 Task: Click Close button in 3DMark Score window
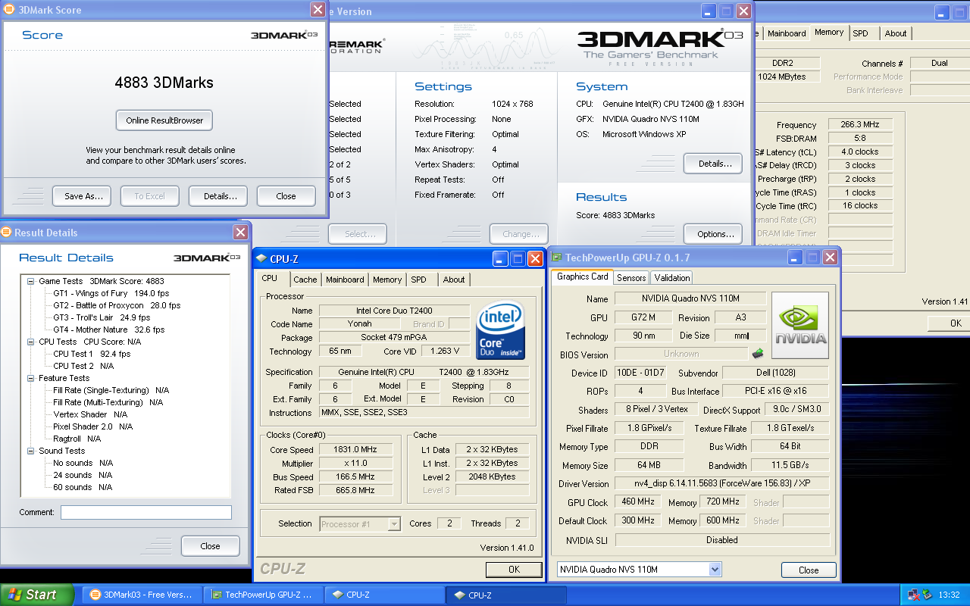click(286, 196)
